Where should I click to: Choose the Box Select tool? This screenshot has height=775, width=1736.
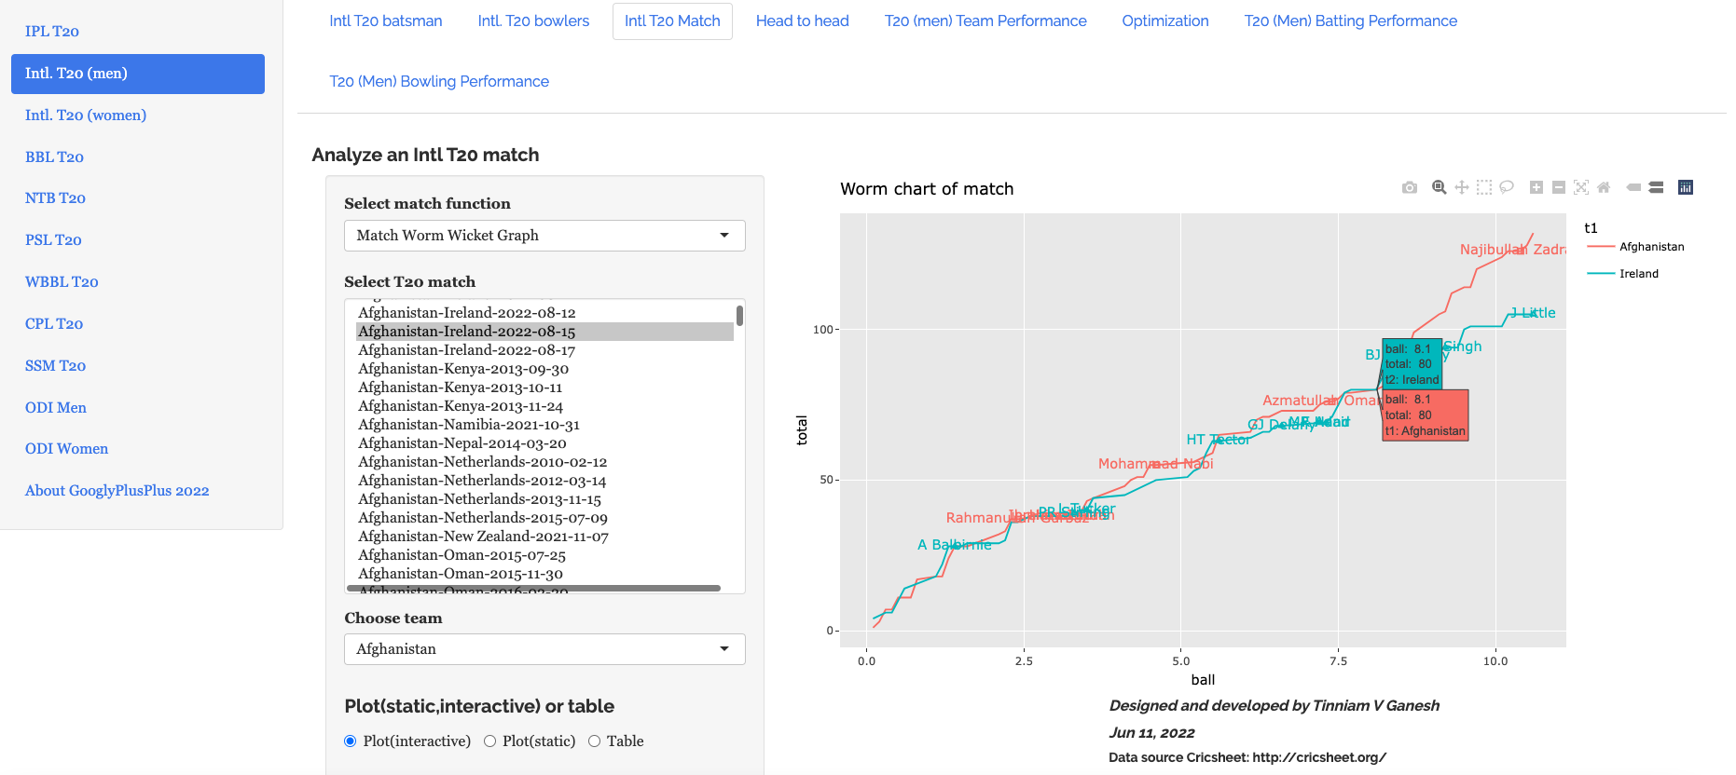(1484, 187)
